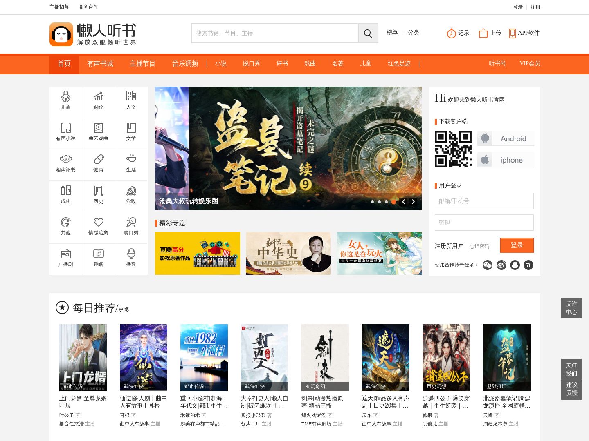The height and width of the screenshot is (441, 589).
Task: Open the 有声小说 category icon
Action: tap(65, 128)
